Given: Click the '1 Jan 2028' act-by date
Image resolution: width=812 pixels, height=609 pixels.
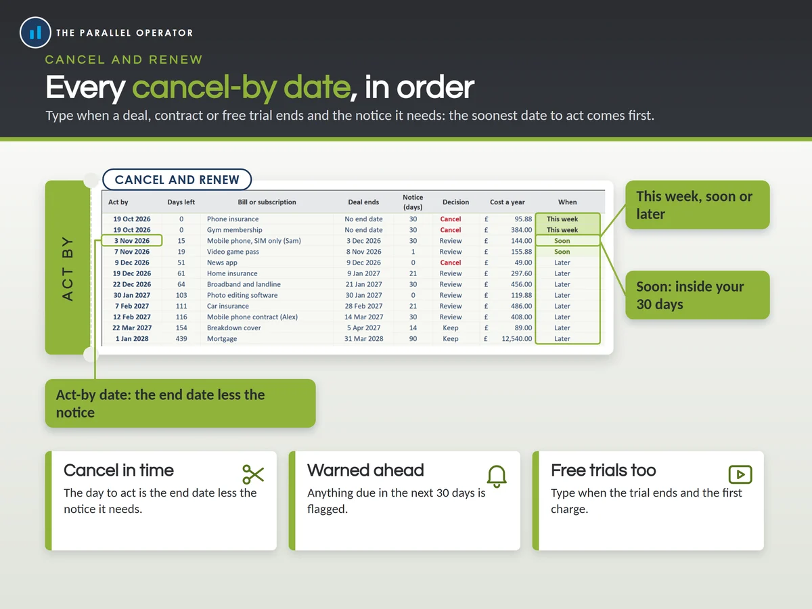Looking at the screenshot, I should click(x=132, y=338).
